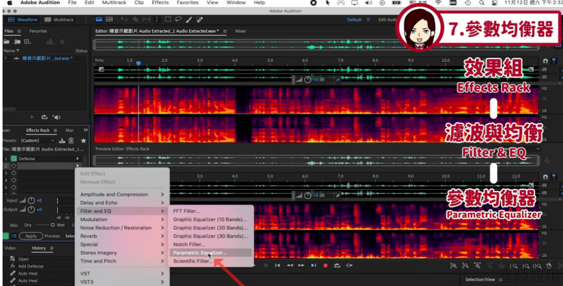
Task: Select the Lasso Selection tool
Action: (x=178, y=19)
